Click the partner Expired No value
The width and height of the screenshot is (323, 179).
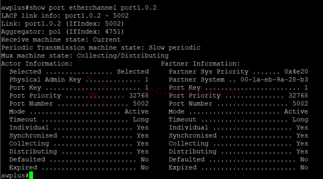(304, 168)
